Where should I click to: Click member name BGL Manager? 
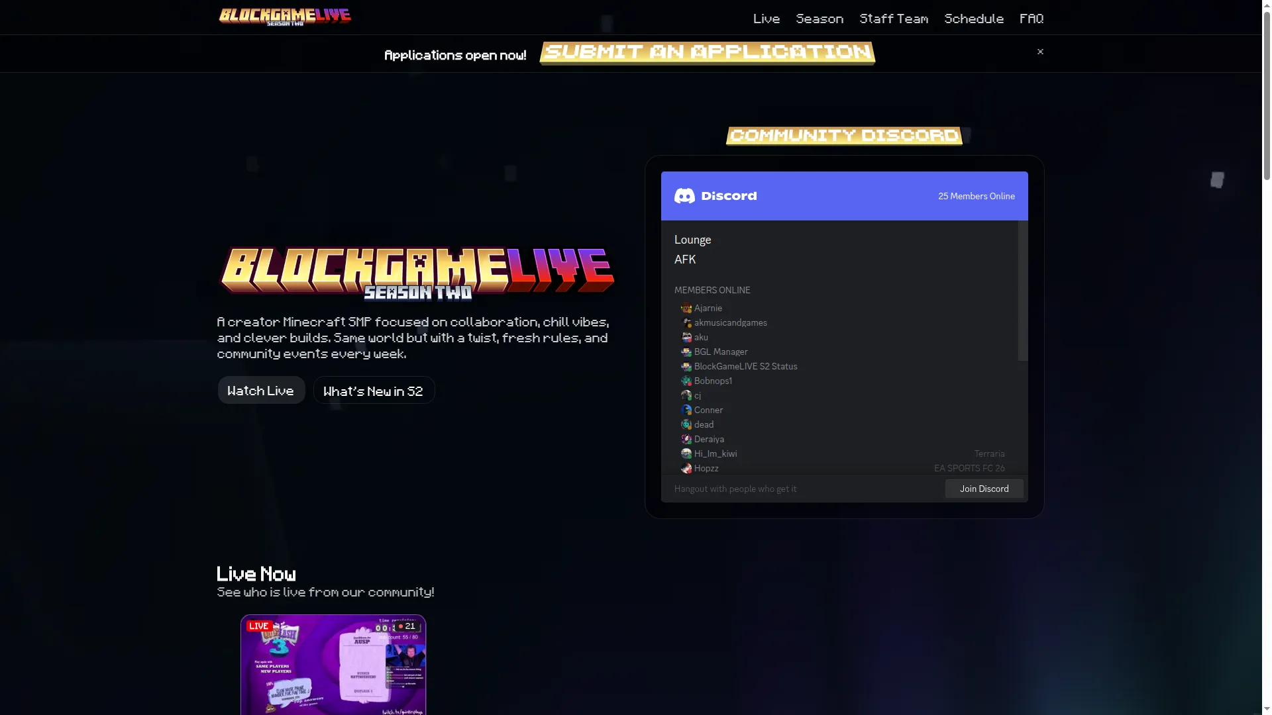pyautogui.click(x=721, y=352)
